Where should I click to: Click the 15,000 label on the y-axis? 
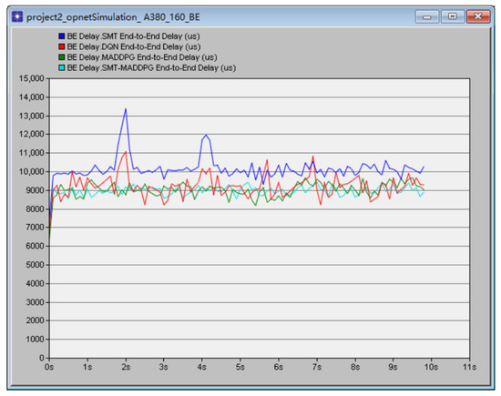31,78
